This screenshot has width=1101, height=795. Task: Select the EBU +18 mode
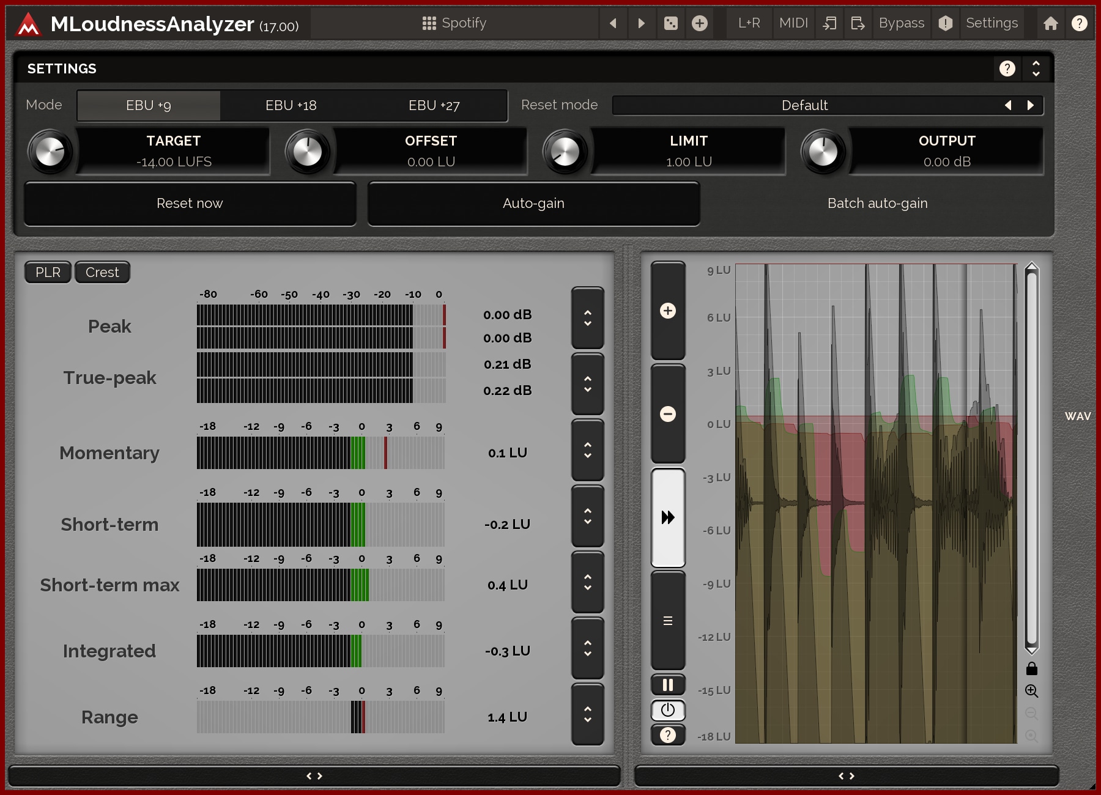[x=291, y=105]
